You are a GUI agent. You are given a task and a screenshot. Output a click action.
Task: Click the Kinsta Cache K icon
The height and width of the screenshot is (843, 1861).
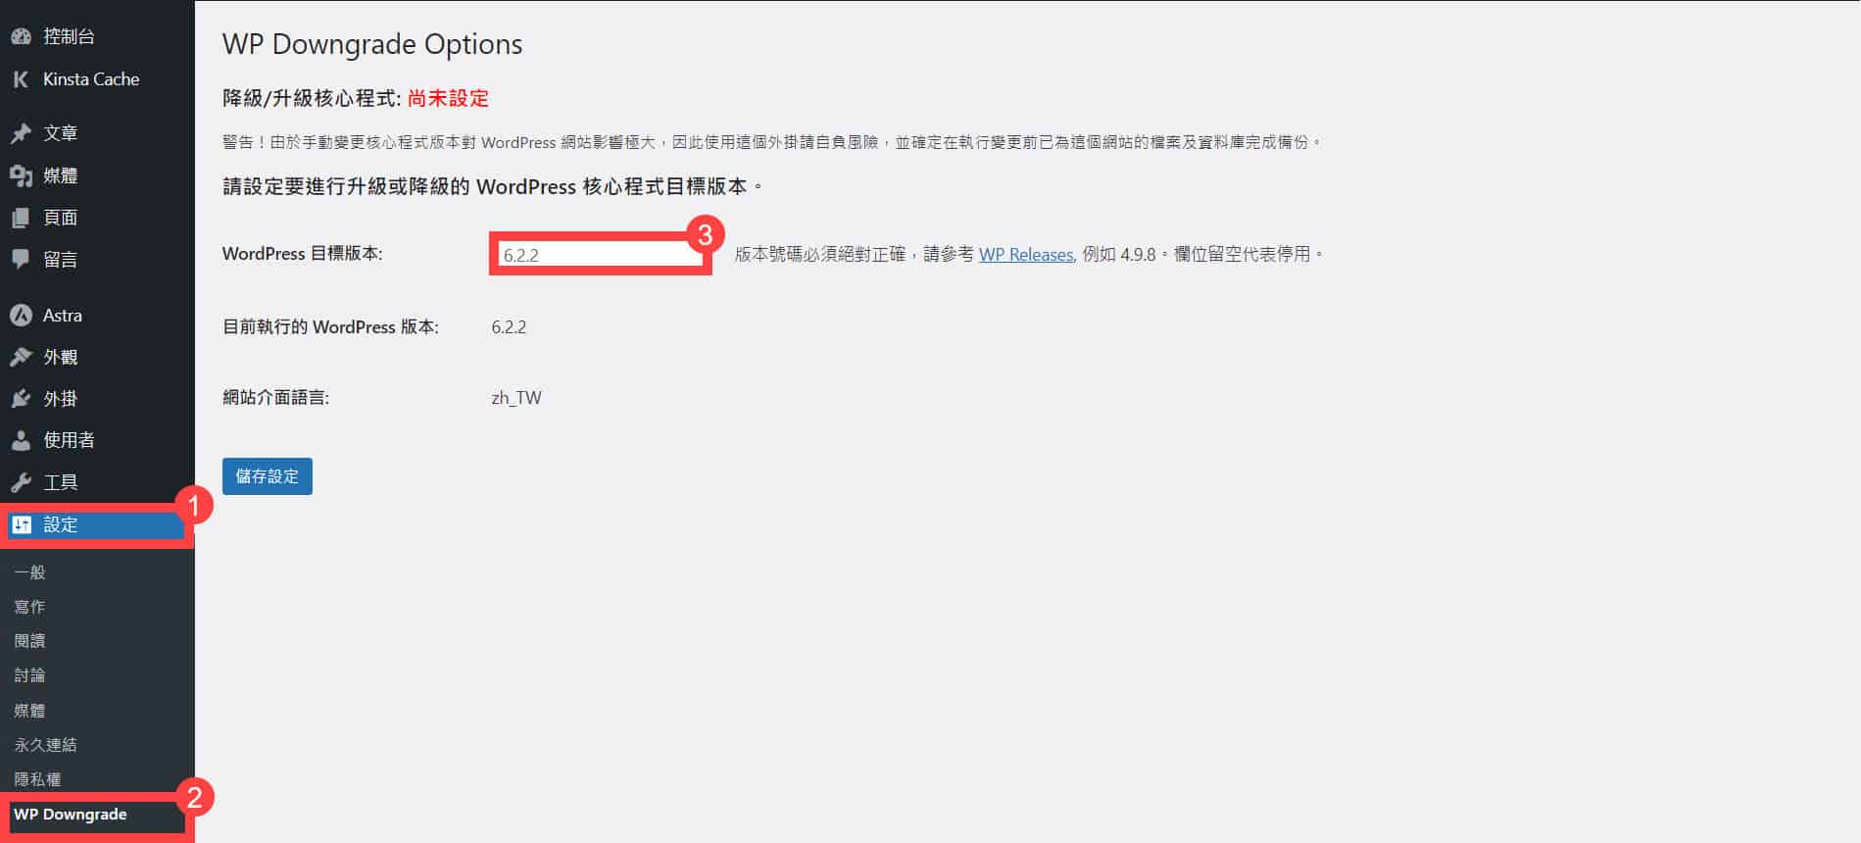[21, 79]
